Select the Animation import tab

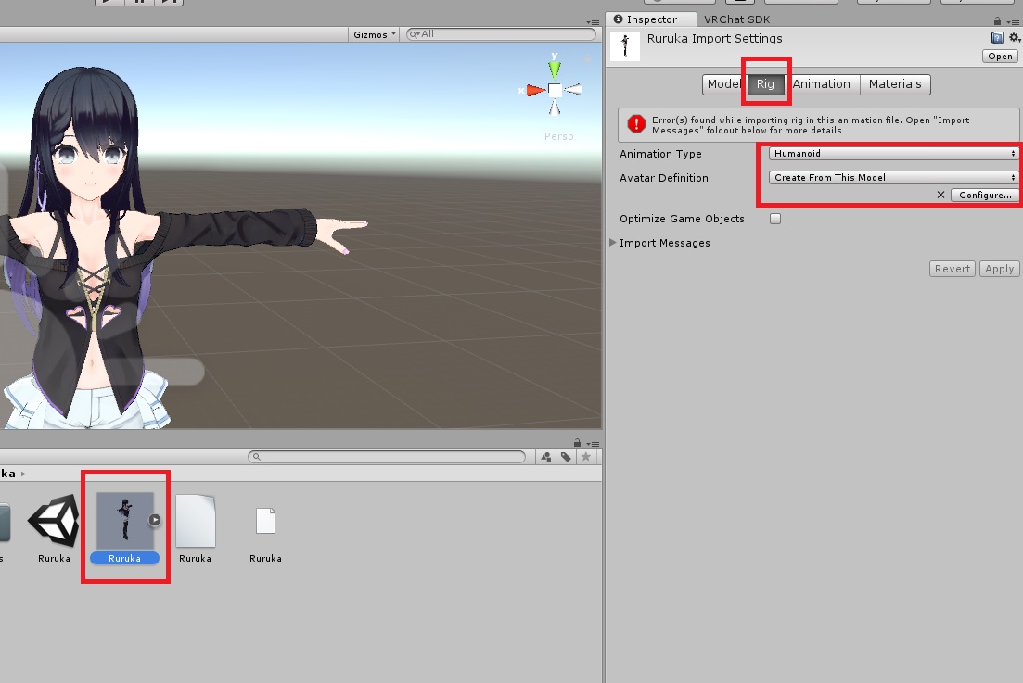tap(822, 84)
